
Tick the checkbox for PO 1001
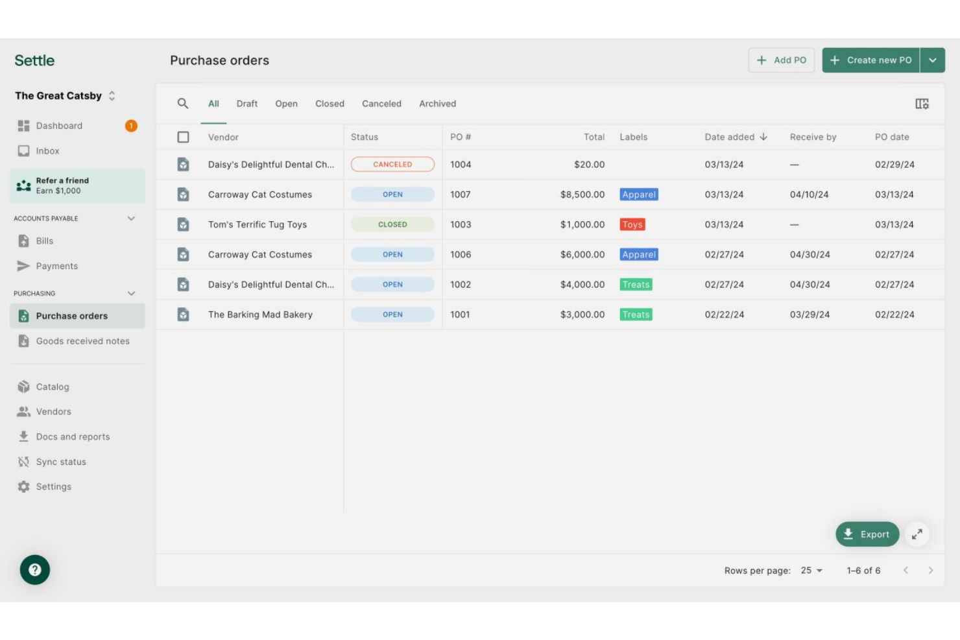click(x=183, y=314)
